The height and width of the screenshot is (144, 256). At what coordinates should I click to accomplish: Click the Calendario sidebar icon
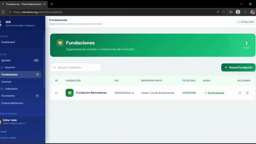(x=2, y=89)
